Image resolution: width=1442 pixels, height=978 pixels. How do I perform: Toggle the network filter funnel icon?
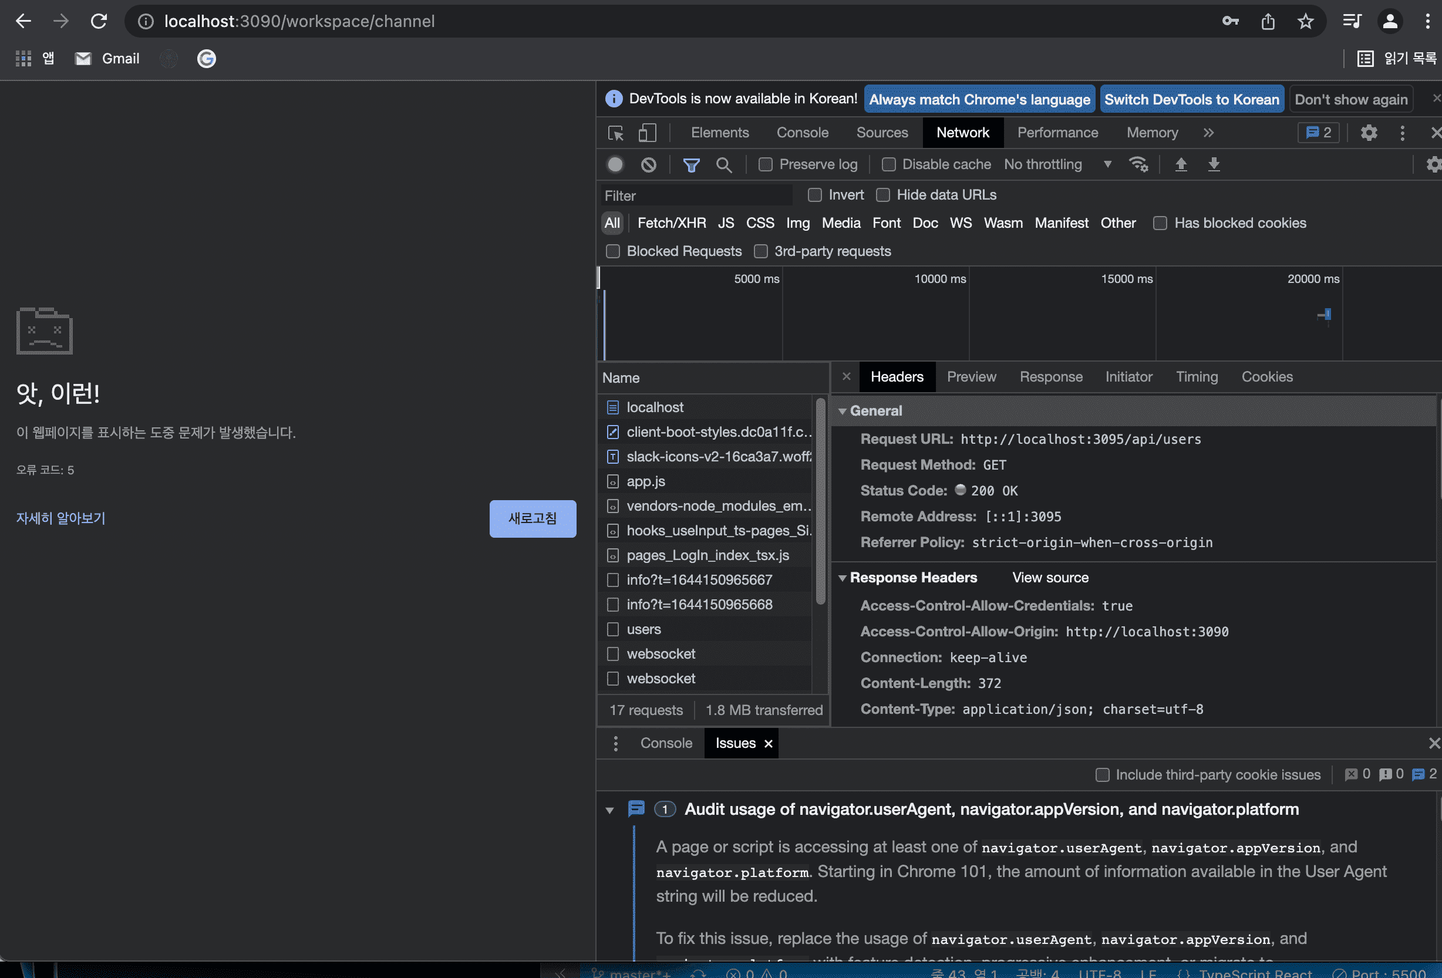click(x=690, y=164)
